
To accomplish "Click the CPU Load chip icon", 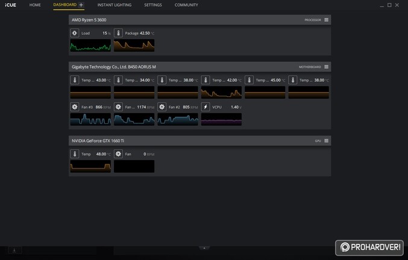I will point(75,33).
